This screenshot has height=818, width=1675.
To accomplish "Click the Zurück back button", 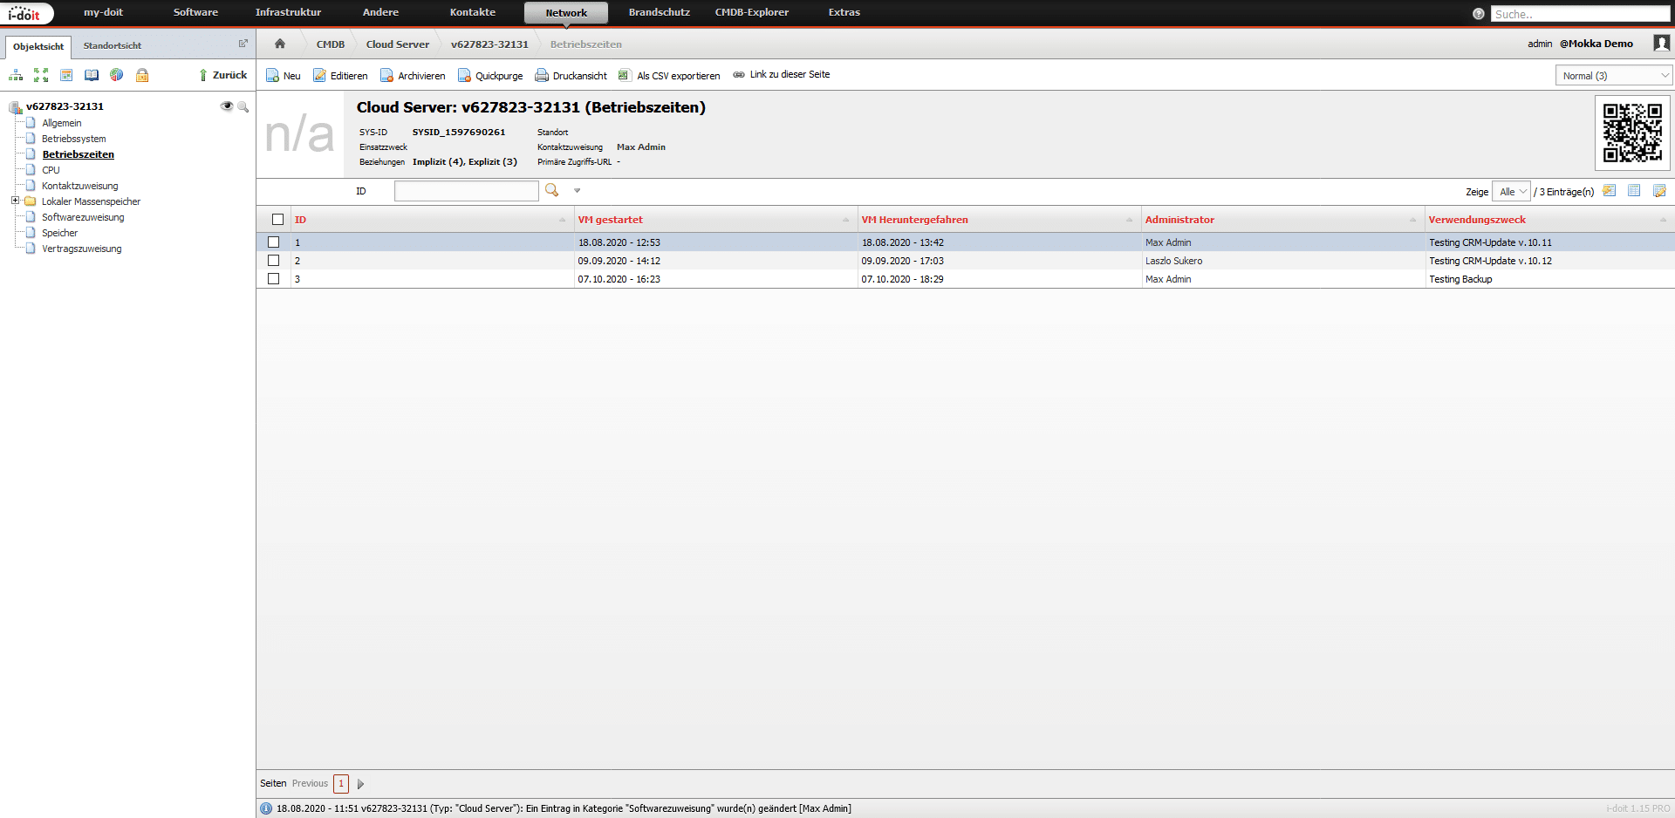I will coord(222,75).
